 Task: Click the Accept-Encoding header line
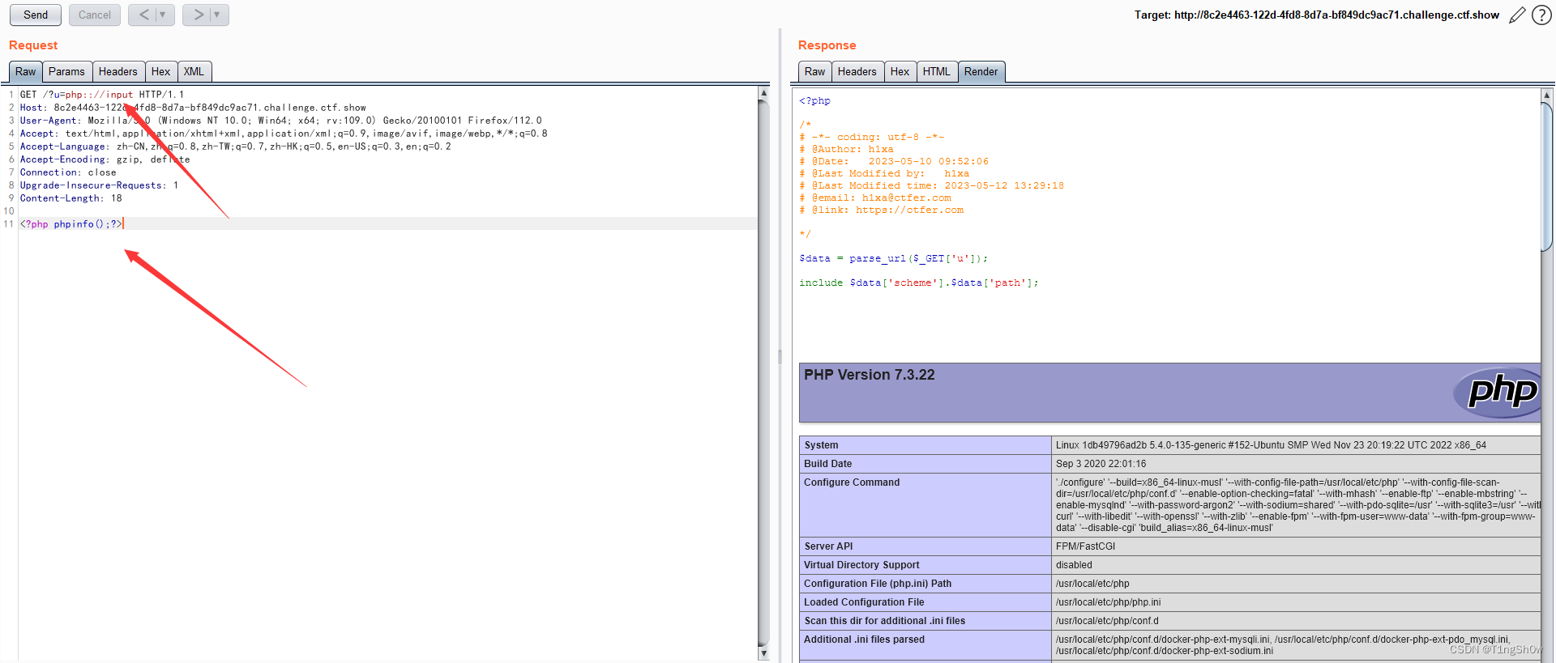(x=105, y=159)
